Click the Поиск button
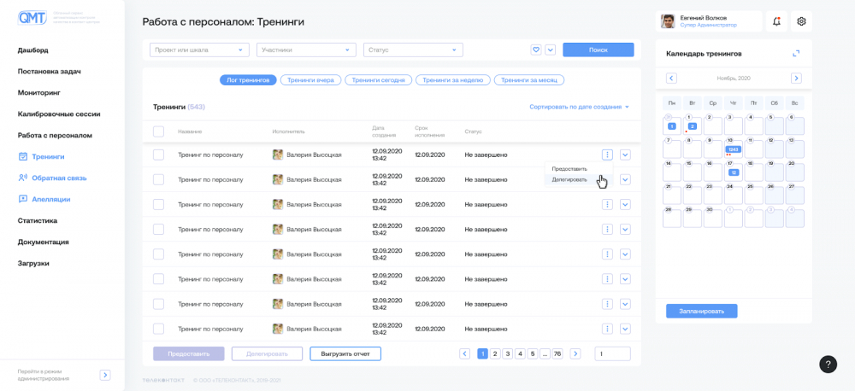The height and width of the screenshot is (391, 855). pos(598,50)
